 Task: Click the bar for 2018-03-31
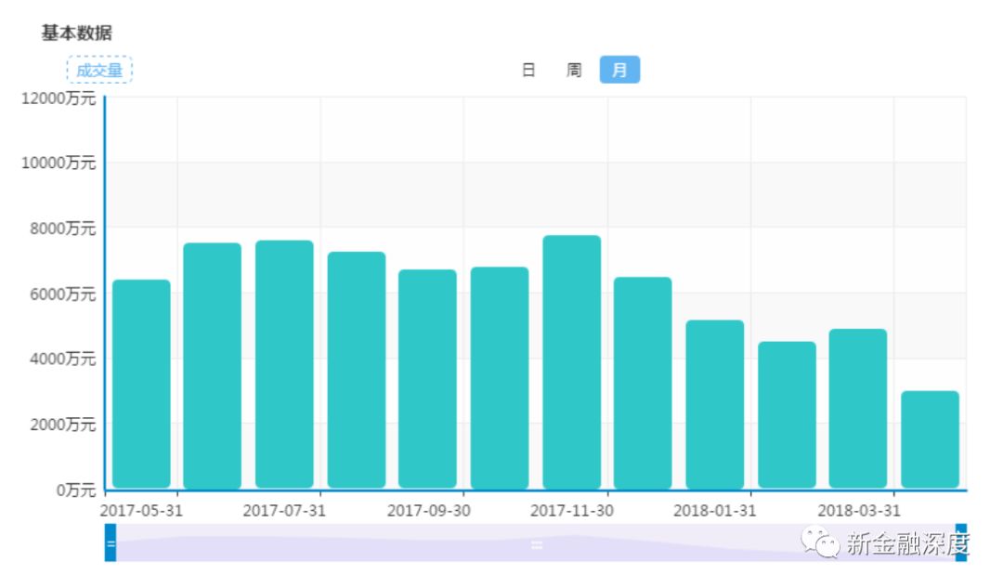click(858, 409)
